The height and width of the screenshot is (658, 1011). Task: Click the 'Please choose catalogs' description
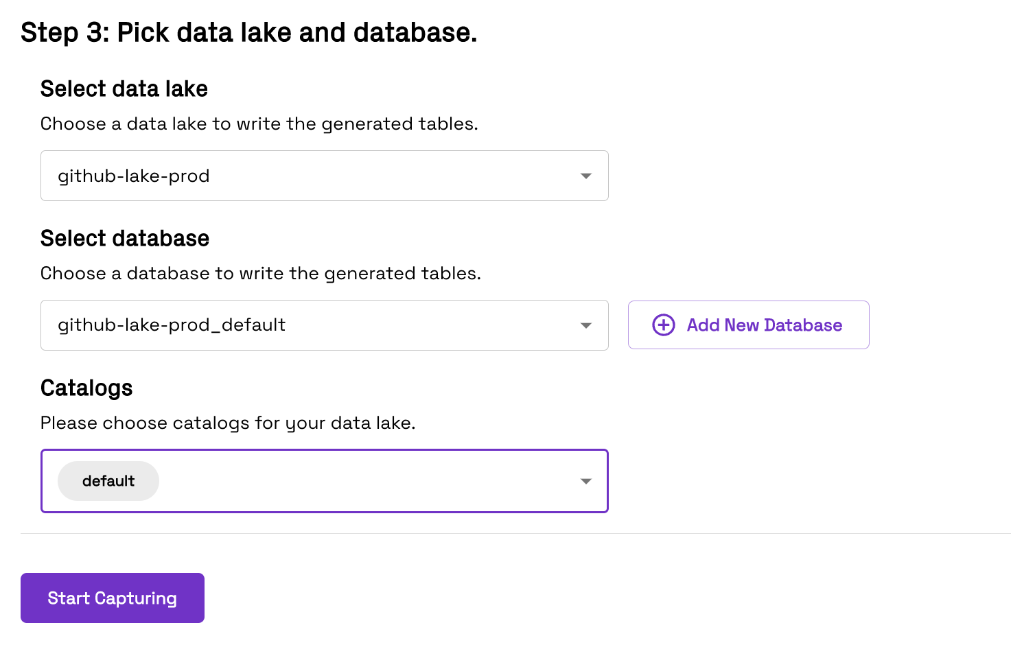pyautogui.click(x=228, y=423)
